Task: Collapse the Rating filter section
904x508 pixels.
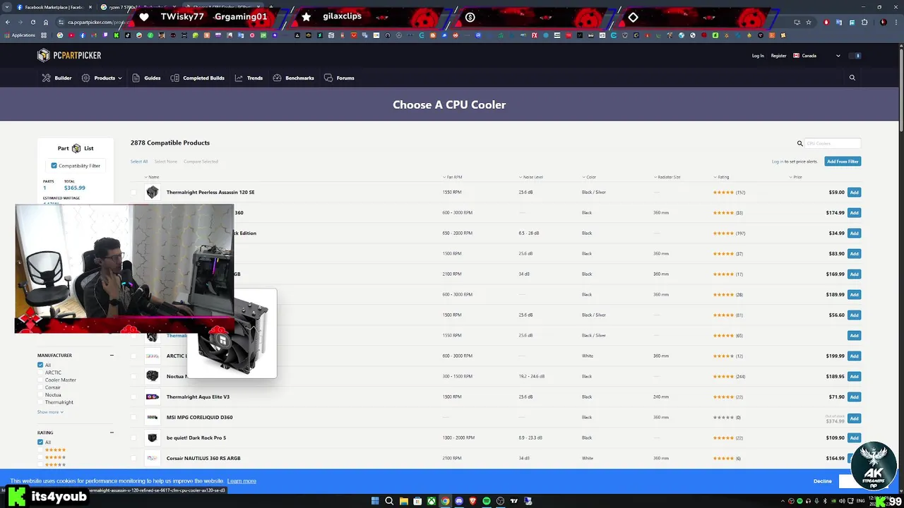Action: click(x=112, y=433)
